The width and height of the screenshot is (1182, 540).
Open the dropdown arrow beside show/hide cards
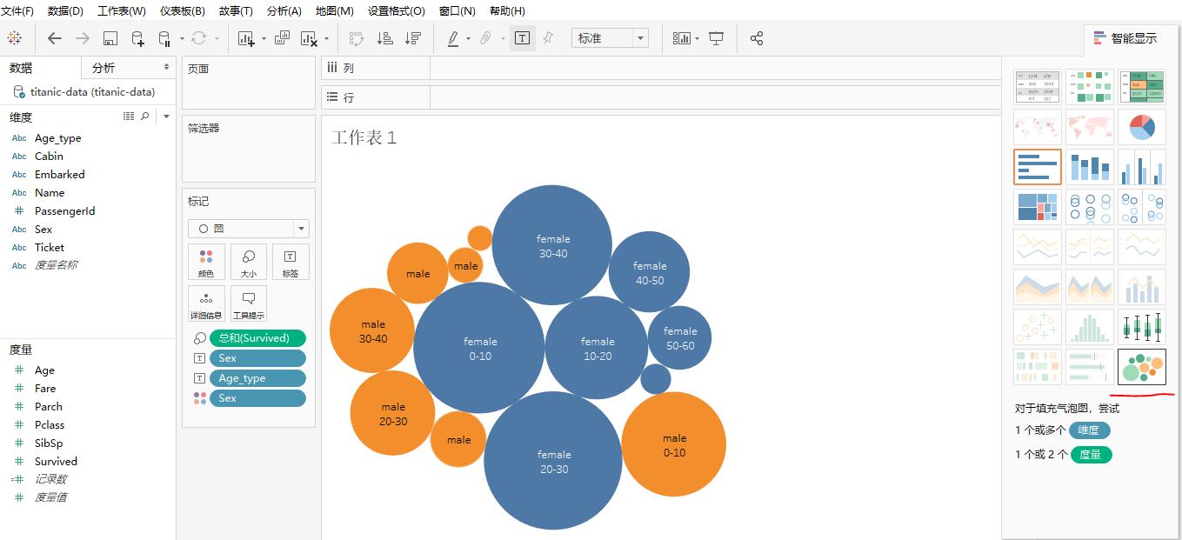pos(697,38)
